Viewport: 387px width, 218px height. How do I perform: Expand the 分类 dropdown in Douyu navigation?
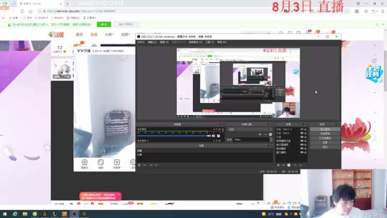pyautogui.click(x=109, y=34)
